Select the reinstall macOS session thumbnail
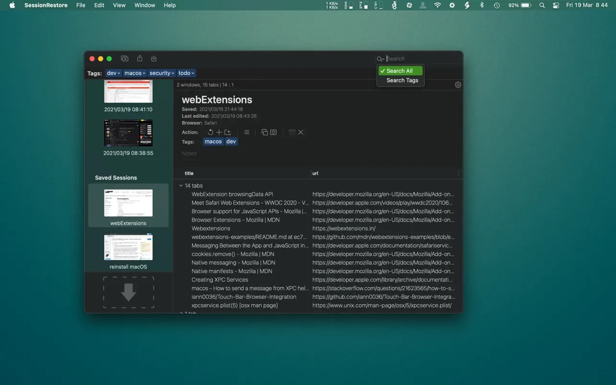The height and width of the screenshot is (385, 616). click(128, 247)
